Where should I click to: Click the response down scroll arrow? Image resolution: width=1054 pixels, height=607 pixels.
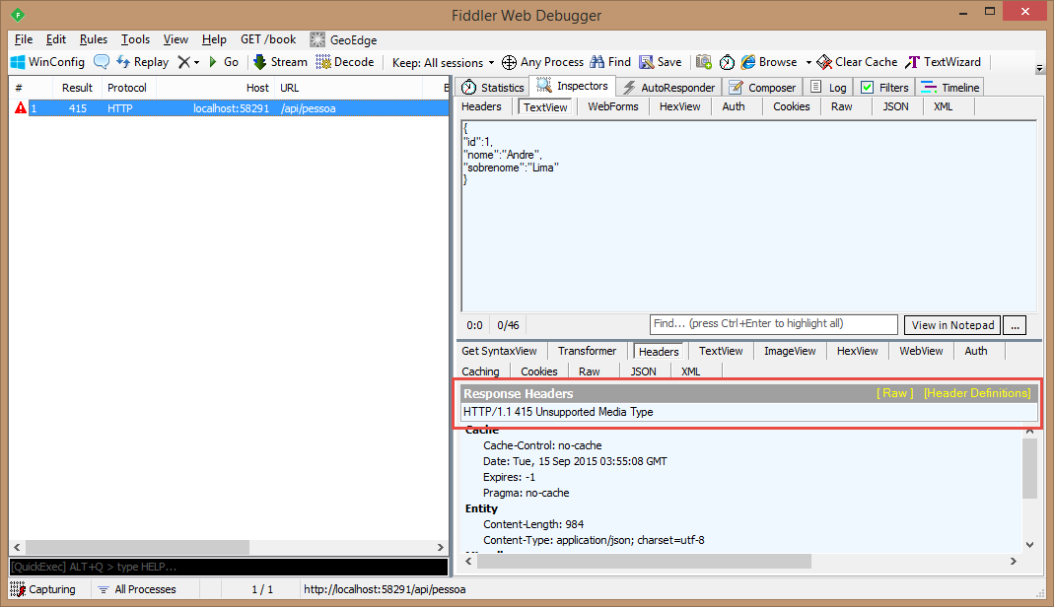[1029, 545]
